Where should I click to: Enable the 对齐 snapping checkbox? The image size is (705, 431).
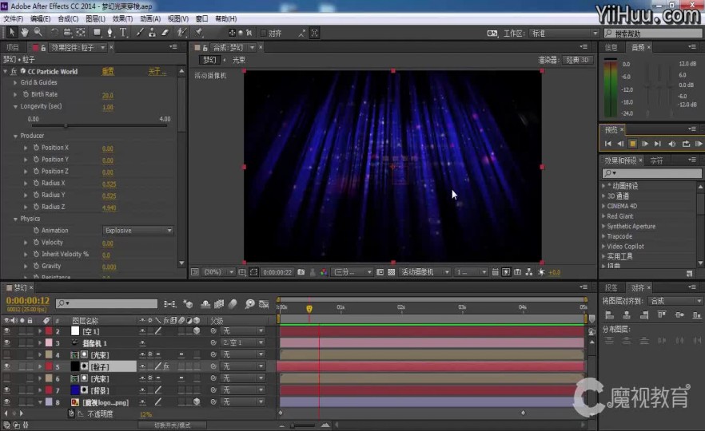(264, 34)
